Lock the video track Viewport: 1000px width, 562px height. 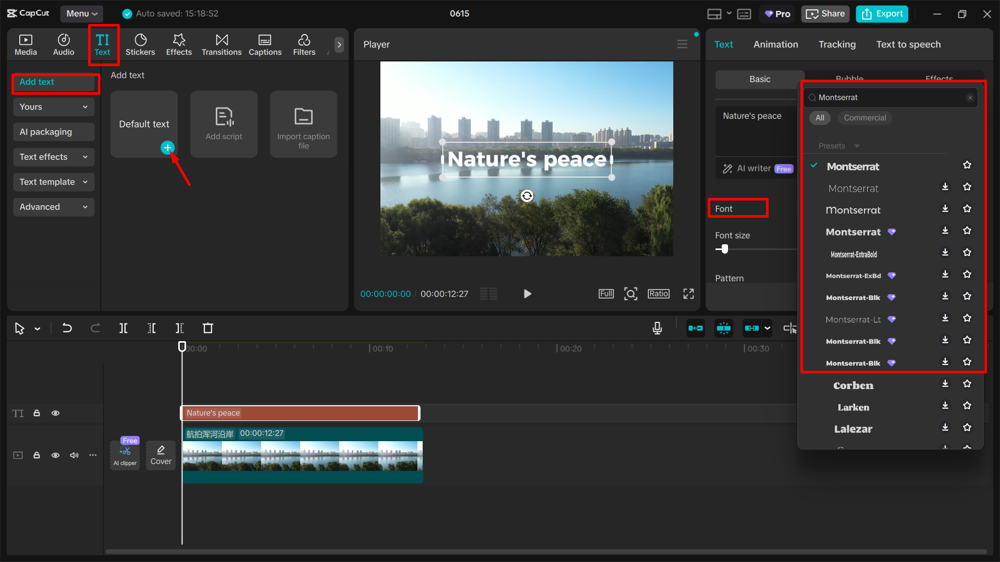point(36,455)
